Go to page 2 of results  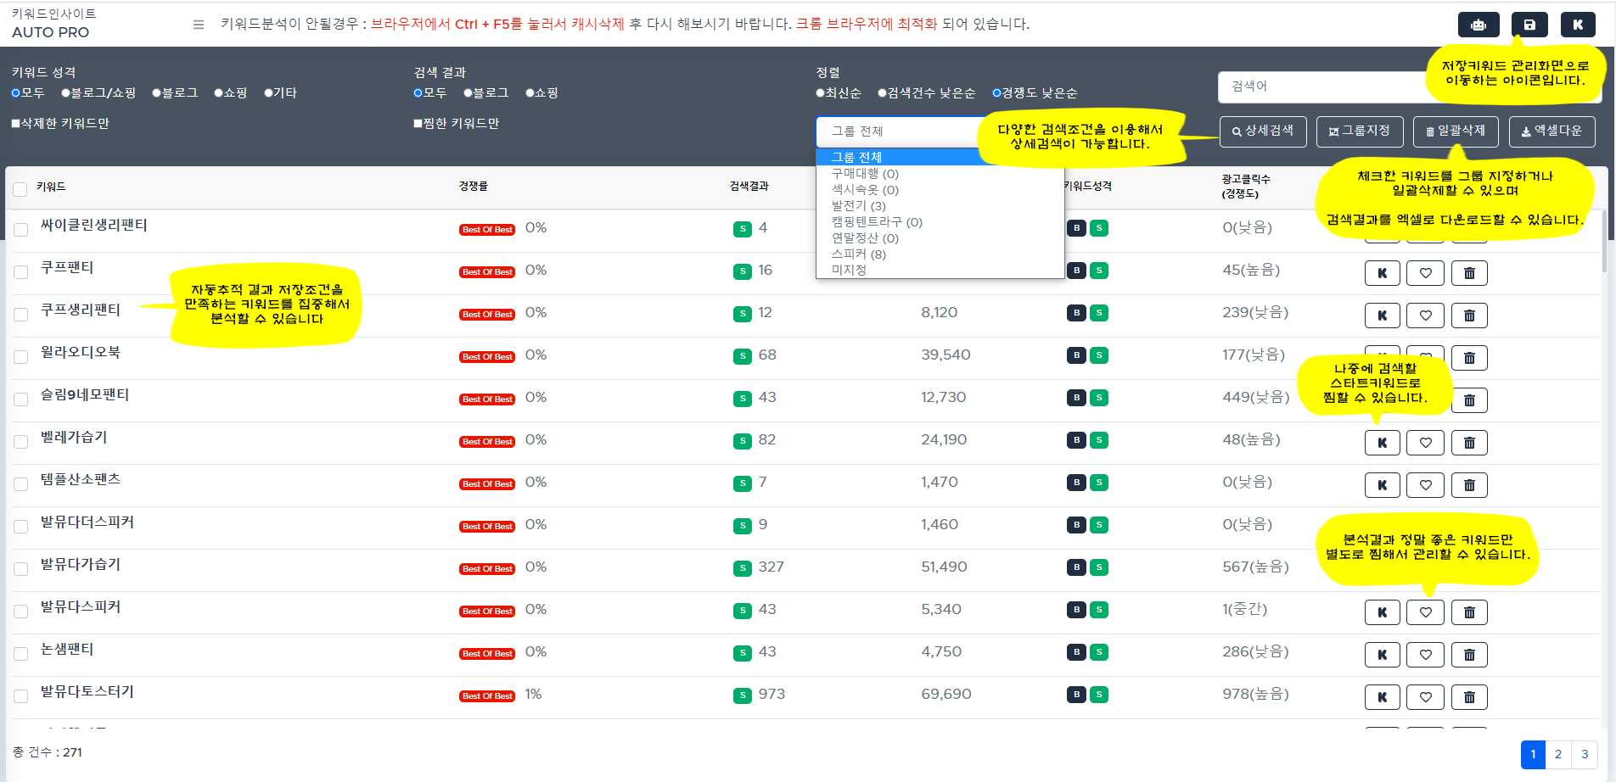(x=1557, y=754)
